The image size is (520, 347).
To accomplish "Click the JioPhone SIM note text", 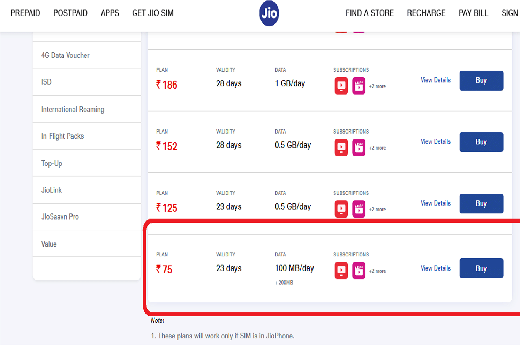I will point(223,336).
